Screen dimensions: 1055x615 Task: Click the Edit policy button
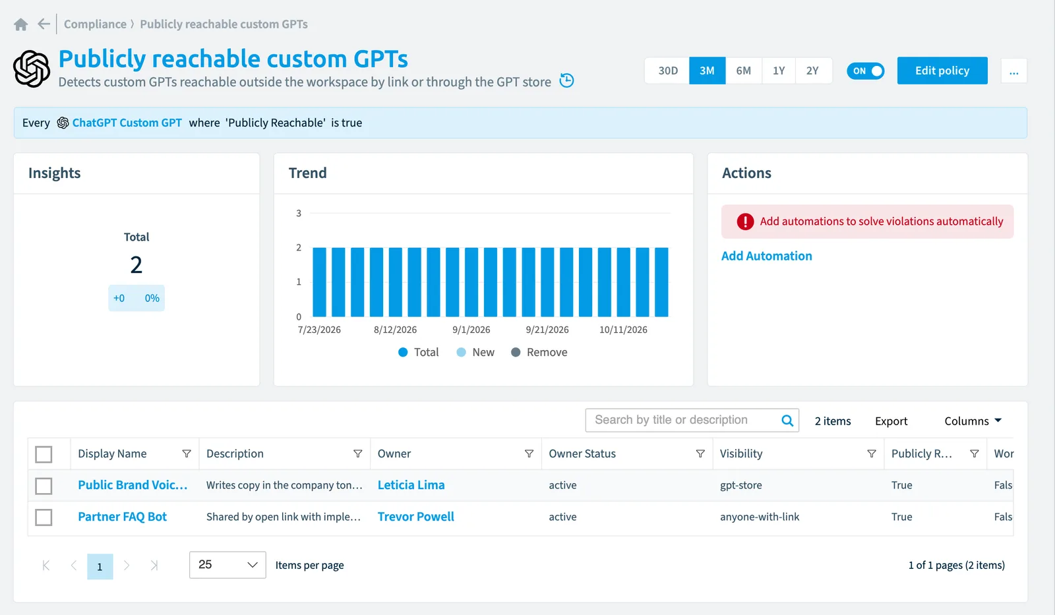(942, 71)
